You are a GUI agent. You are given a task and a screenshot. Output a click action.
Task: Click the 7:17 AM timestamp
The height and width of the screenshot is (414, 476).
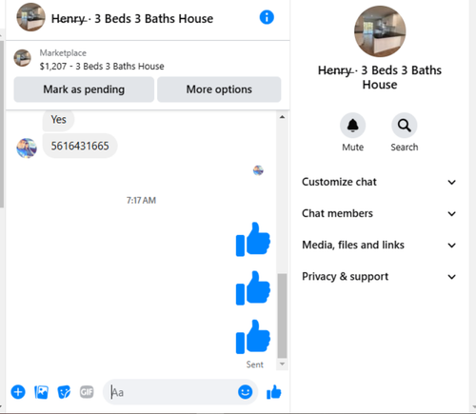pos(141,201)
